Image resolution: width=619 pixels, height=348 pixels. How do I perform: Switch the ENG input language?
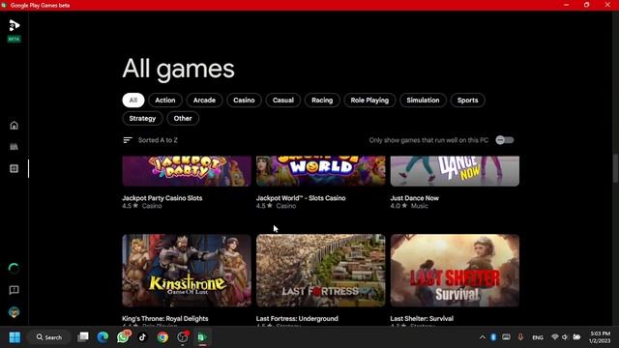click(538, 337)
